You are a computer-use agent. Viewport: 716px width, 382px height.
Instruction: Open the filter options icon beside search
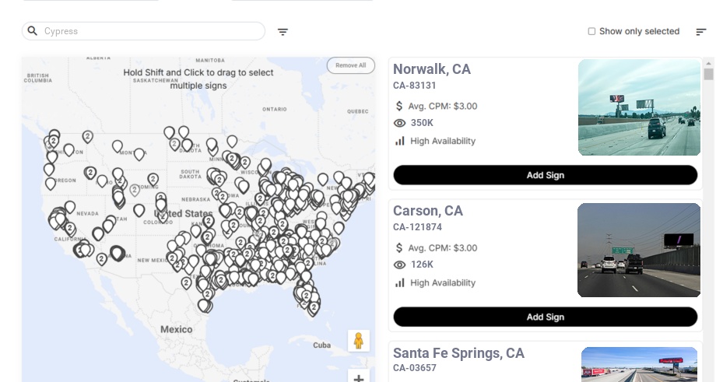[x=283, y=32]
